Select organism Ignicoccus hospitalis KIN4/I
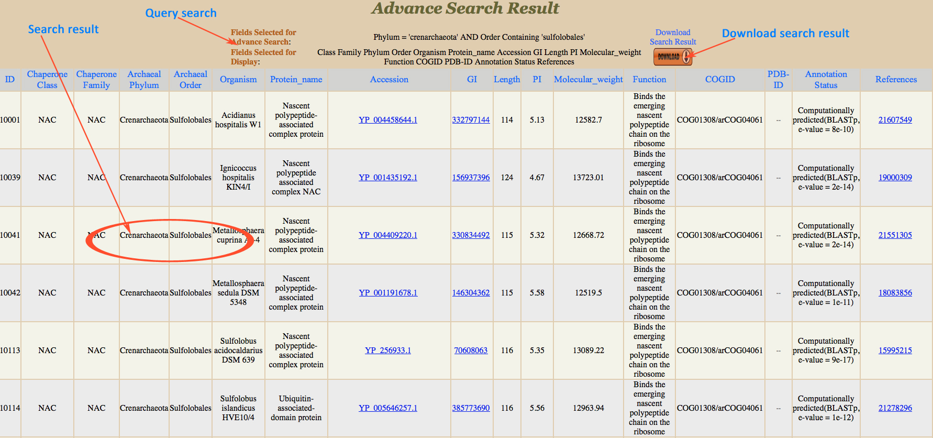933x438 pixels. (238, 178)
